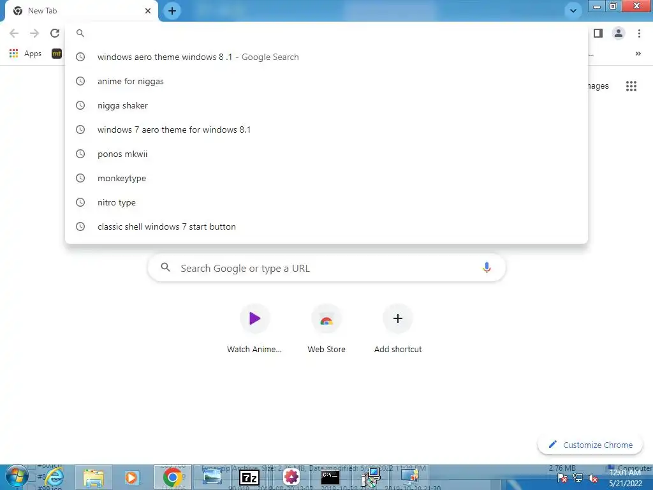Image resolution: width=653 pixels, height=490 pixels.
Task: Click the forward navigation arrow
Action: (34, 33)
